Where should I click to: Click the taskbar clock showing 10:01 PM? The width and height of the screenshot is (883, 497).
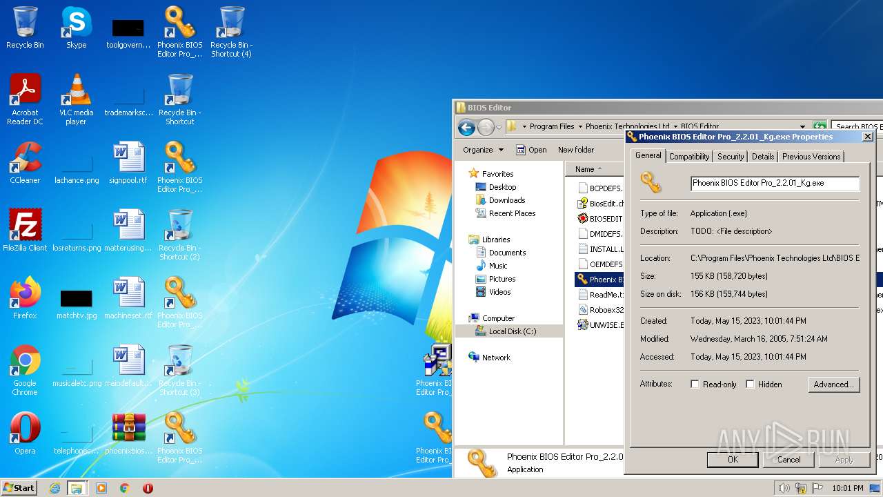(x=848, y=488)
